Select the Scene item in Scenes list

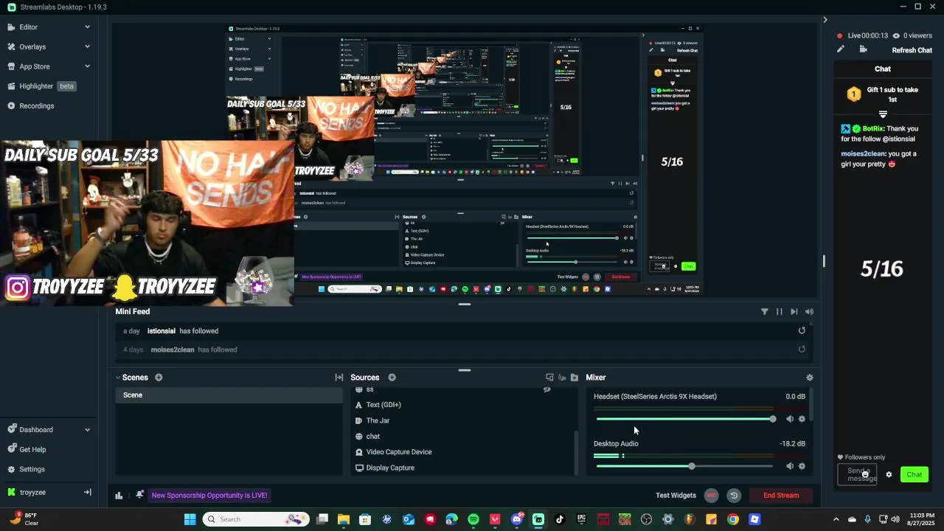(229, 395)
